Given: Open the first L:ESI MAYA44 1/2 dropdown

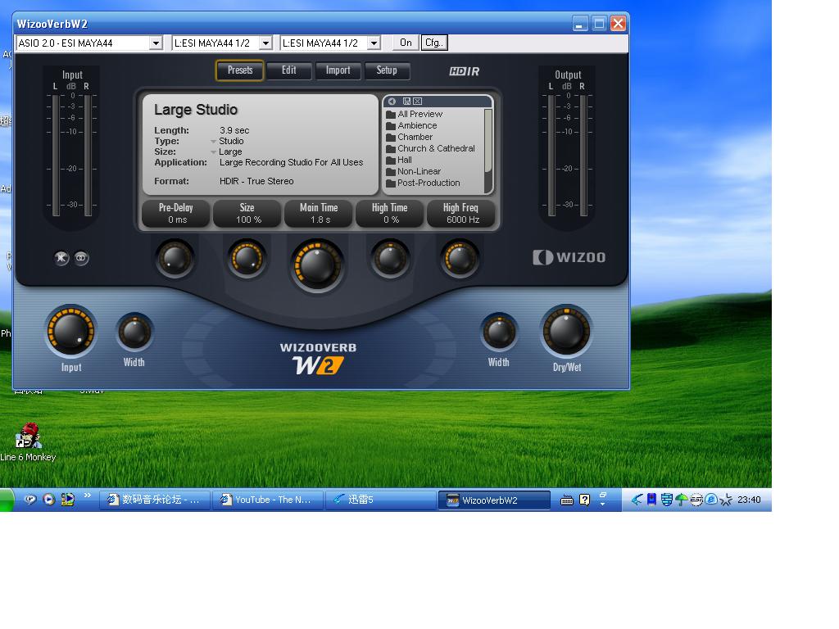Looking at the screenshot, I should click(x=265, y=43).
